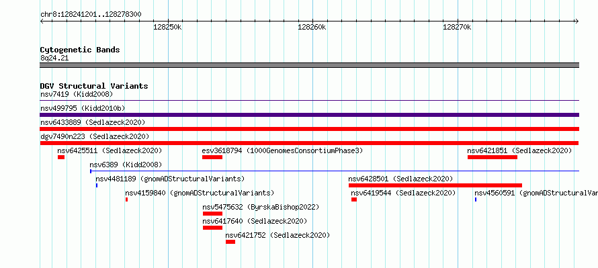Click the gray 8q24.21 cytogenetic band bar
The image size is (598, 268).
310,65
